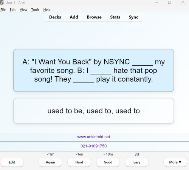Close the Anki window
Viewport: 189px width, 170px height.
coord(183,2)
